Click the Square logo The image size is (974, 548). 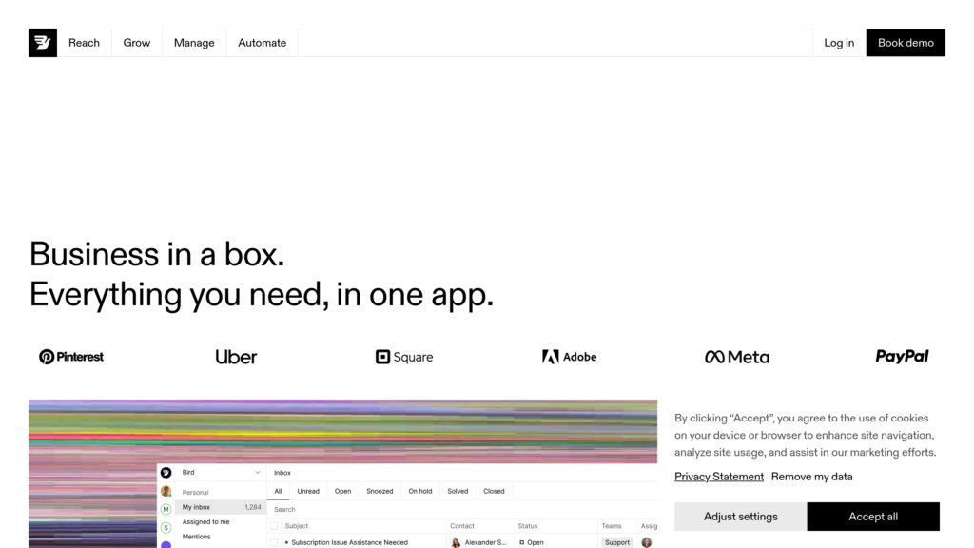(x=404, y=357)
